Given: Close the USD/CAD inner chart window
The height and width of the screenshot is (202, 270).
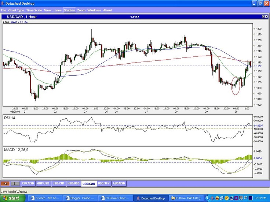Looking at the screenshot, I should point(267,17).
